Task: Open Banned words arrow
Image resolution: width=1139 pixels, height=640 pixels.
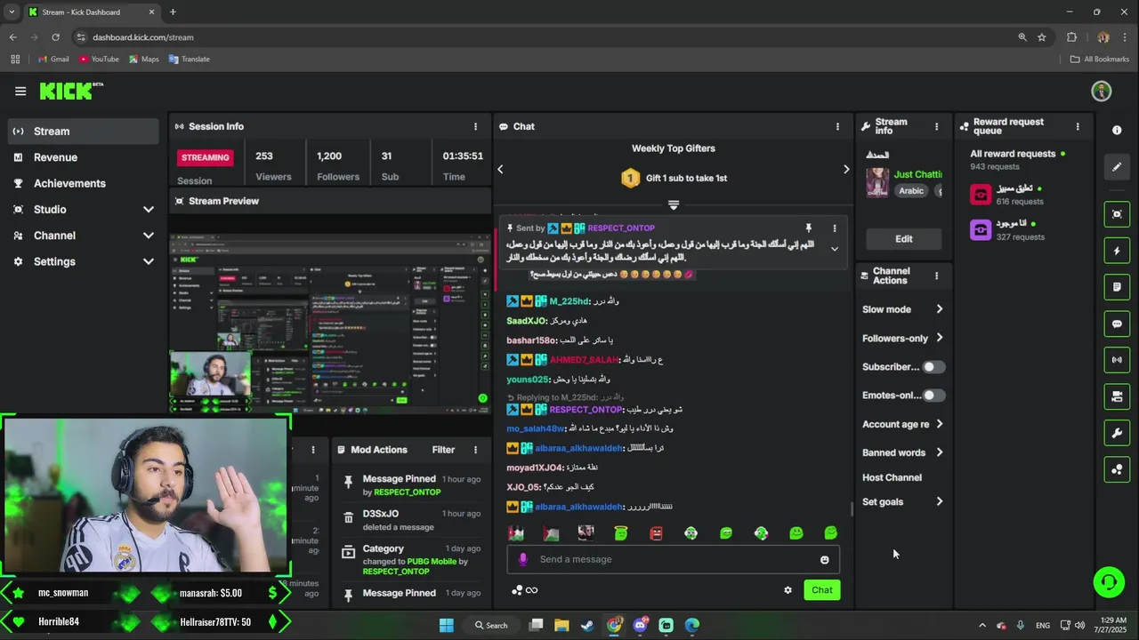Action: [x=939, y=452]
